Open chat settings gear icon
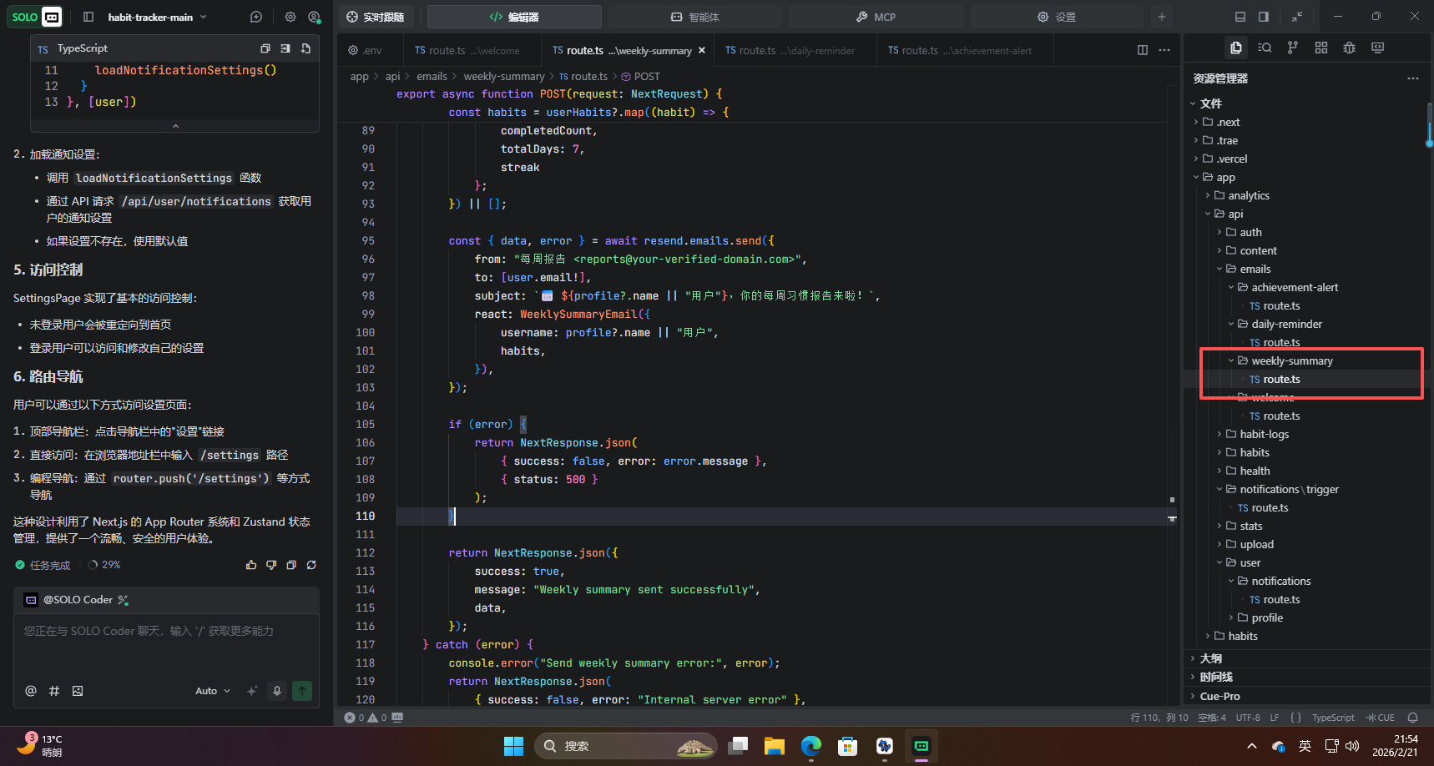The image size is (1434, 766). pyautogui.click(x=290, y=17)
